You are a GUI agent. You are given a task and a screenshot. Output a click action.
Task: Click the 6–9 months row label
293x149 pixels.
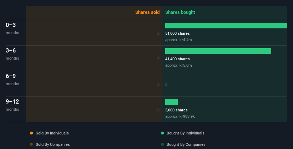click(x=12, y=79)
